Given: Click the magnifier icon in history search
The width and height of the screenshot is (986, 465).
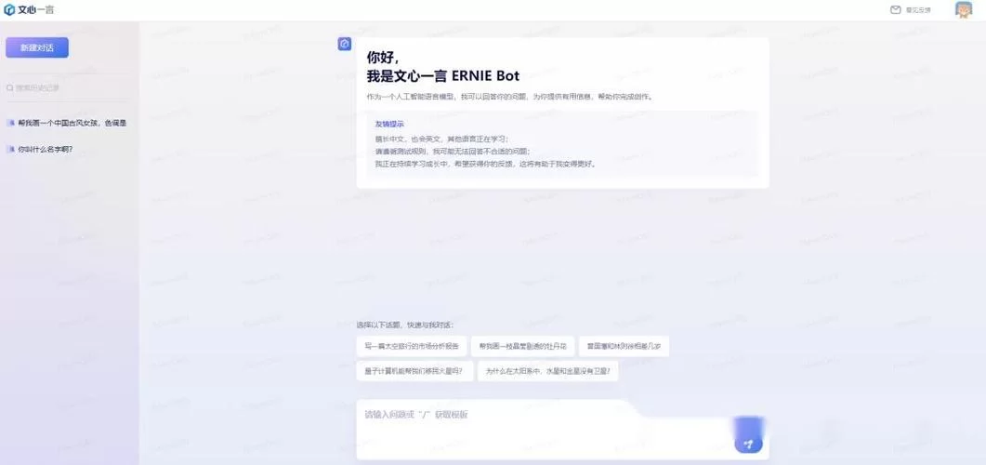Looking at the screenshot, I should [10, 88].
